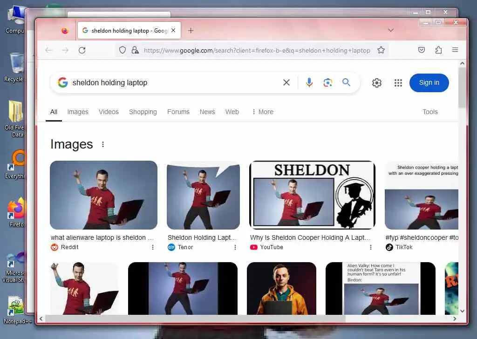The width and height of the screenshot is (477, 339).
Task: Open YouTube SHELDON image thumbnail
Action: (x=312, y=195)
